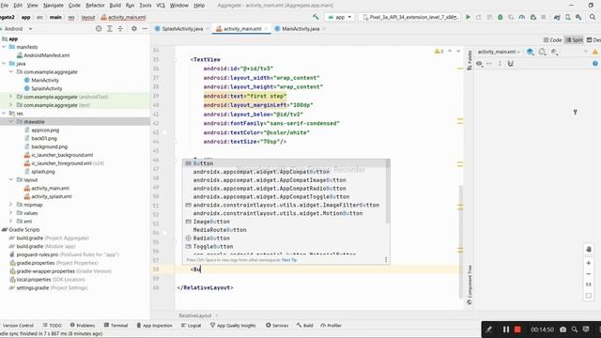Click the Debug app bug icon
Image resolution: width=601 pixels, height=338 pixels.
pos(501,17)
